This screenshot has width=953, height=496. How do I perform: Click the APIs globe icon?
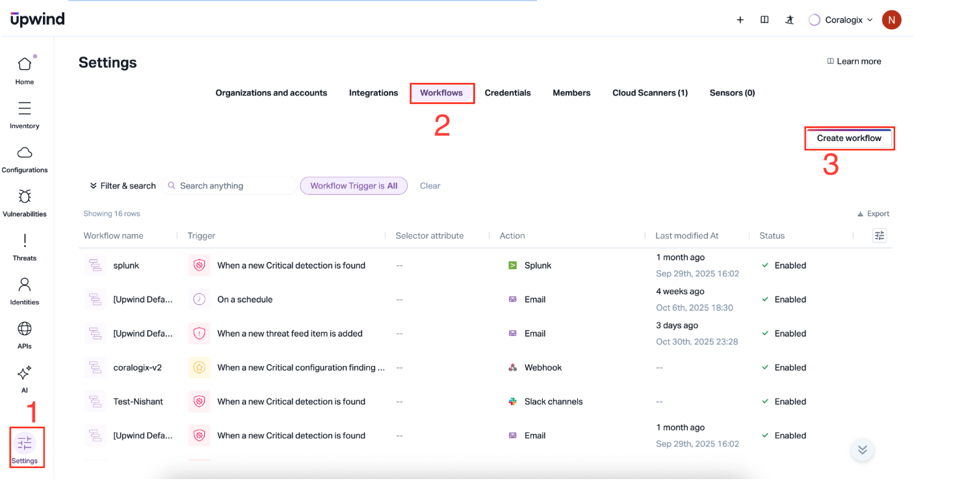point(25,329)
